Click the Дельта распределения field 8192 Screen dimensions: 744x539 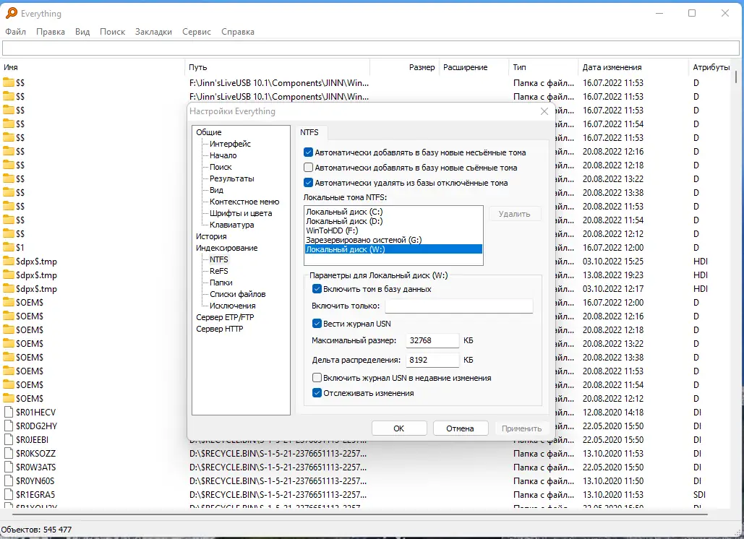click(x=432, y=360)
